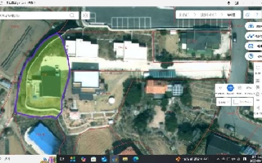Open File Explorer from the taskbar
Viewport: 262px width, 163px height.
tap(125, 159)
